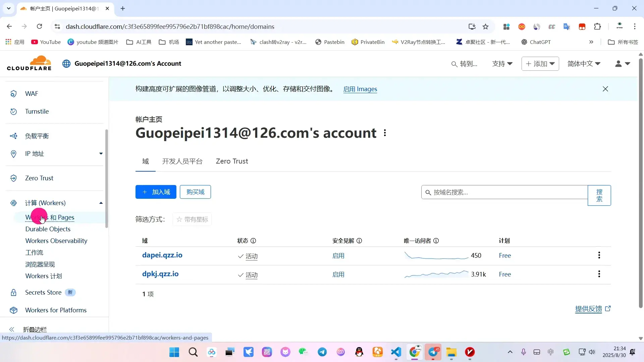Close the Images promo banner
The height and width of the screenshot is (362, 644).
pos(605,89)
